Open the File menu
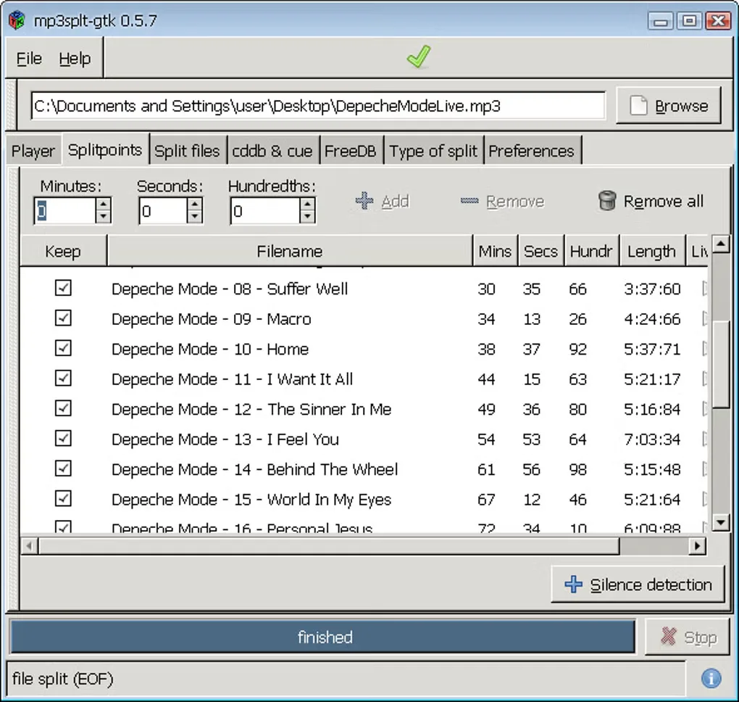739x702 pixels. coord(29,59)
